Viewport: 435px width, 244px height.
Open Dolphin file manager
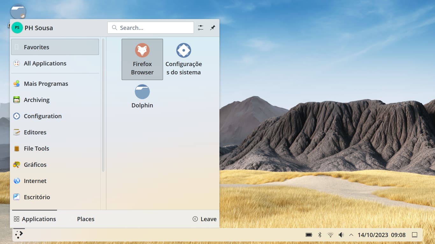[x=142, y=97]
